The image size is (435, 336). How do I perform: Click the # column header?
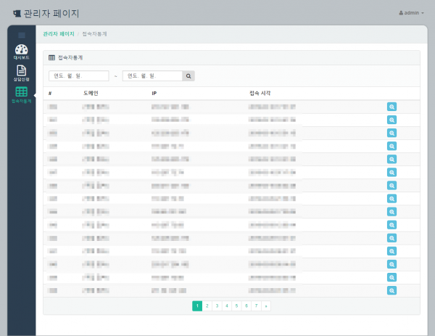point(50,94)
